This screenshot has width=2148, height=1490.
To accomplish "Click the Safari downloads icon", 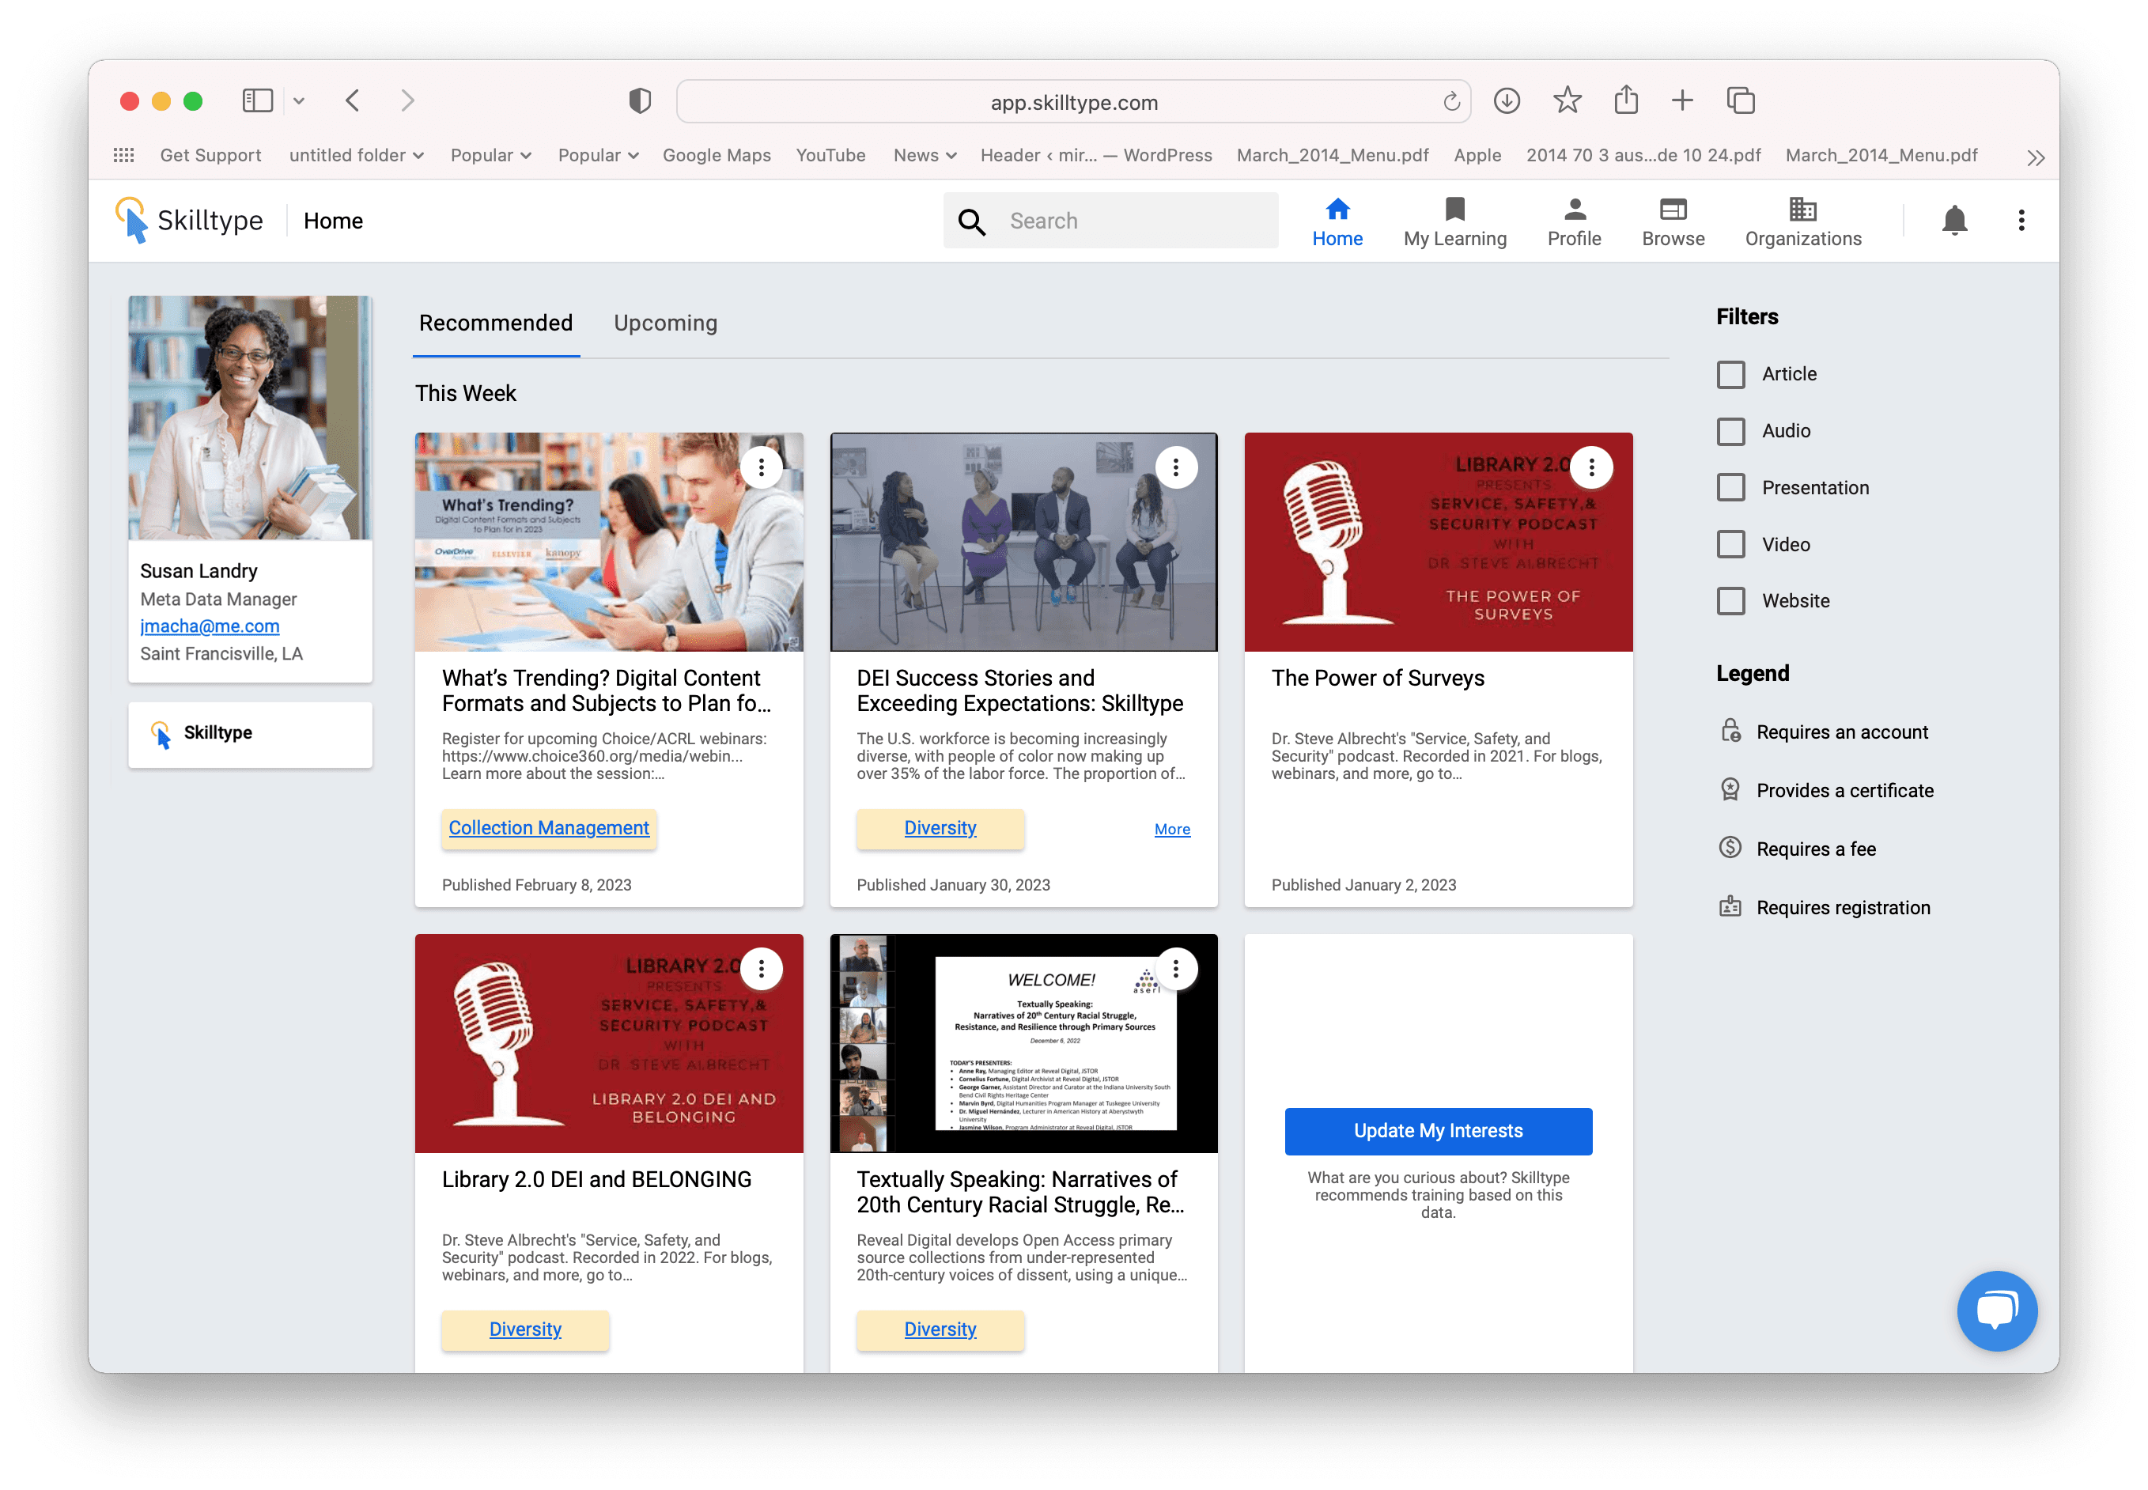I will (1506, 100).
